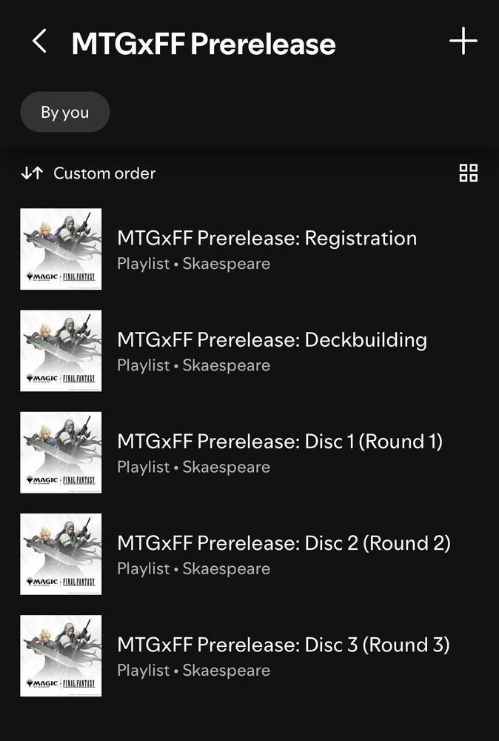Tap Skaespeare subtitle under Registration playlist
This screenshot has width=499, height=741.
click(x=226, y=264)
